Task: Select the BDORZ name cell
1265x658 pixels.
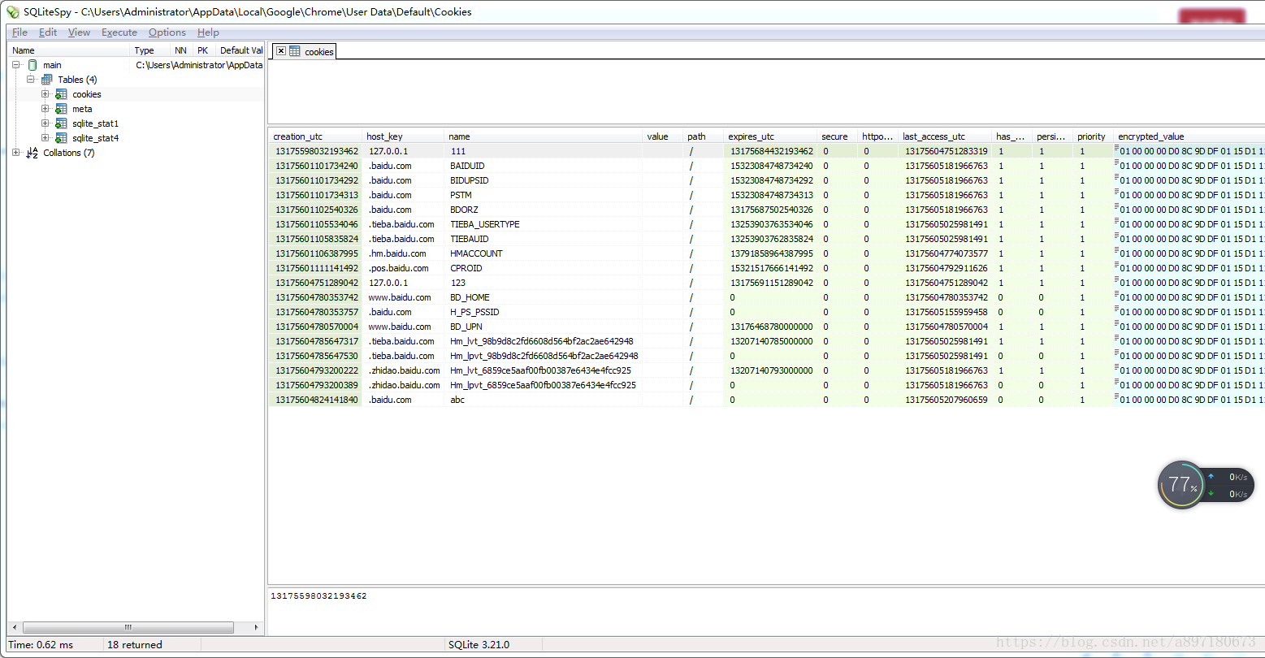Action: click(x=544, y=210)
